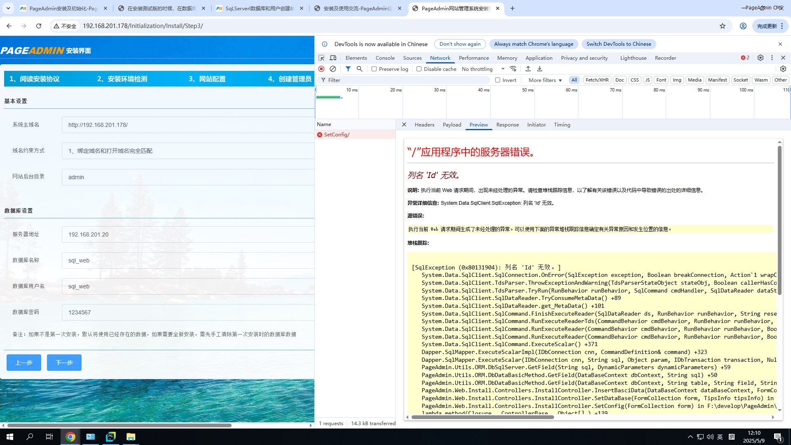
Task: Toggle the device toolbar icon
Action: tap(333, 58)
